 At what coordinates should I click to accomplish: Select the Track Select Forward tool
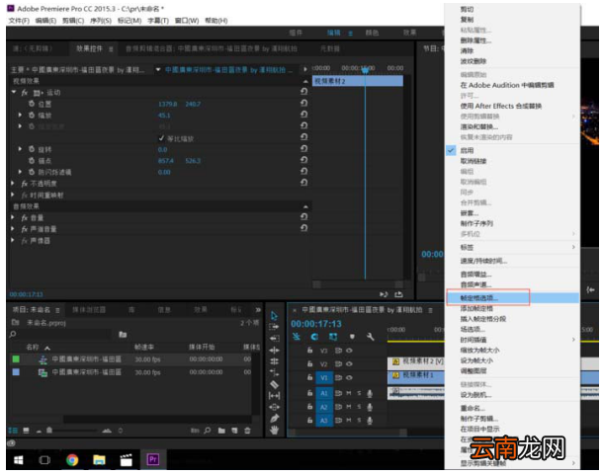pyautogui.click(x=274, y=327)
